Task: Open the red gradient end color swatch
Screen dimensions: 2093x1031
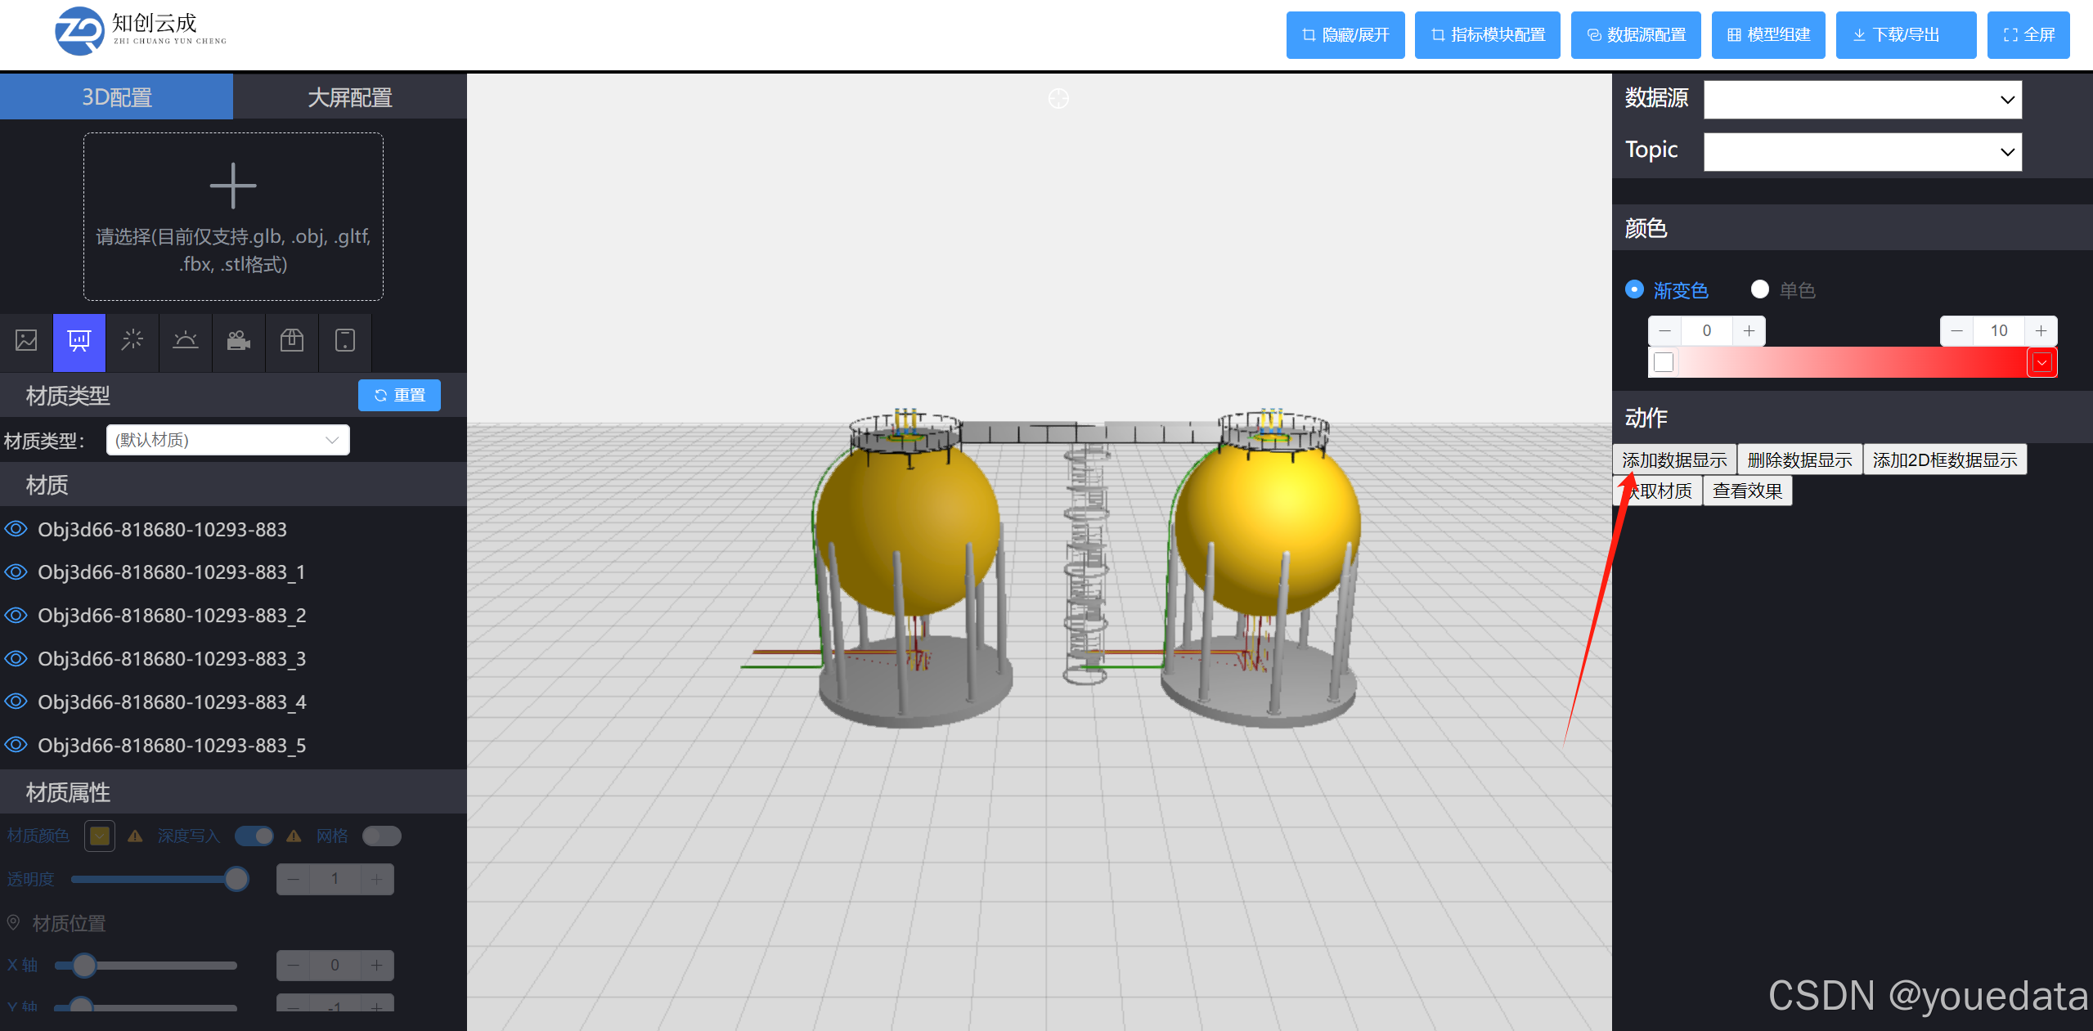Action: click(x=2041, y=362)
